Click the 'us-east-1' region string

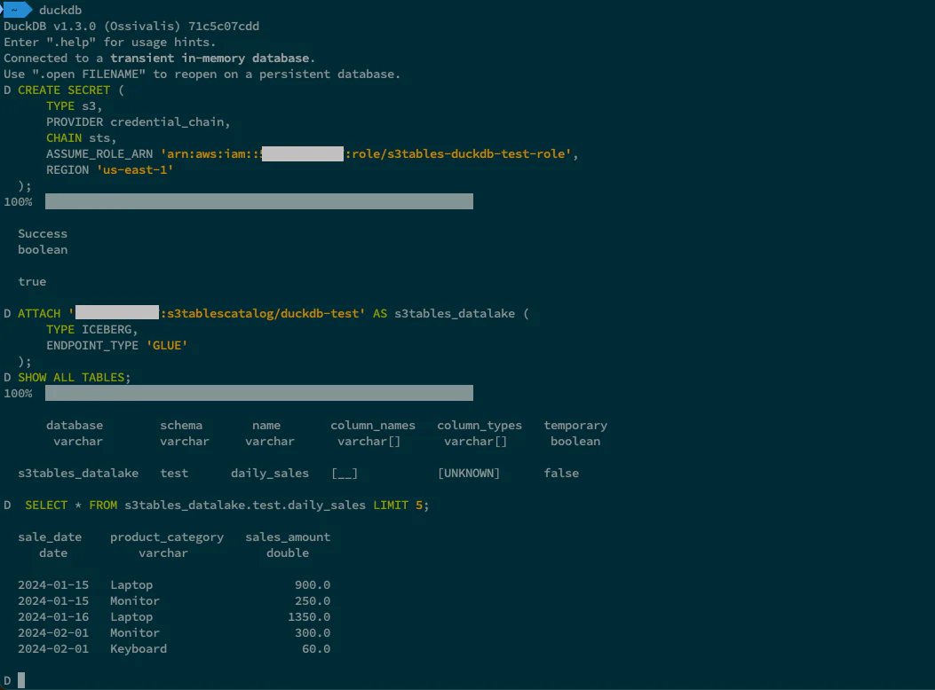(x=135, y=170)
